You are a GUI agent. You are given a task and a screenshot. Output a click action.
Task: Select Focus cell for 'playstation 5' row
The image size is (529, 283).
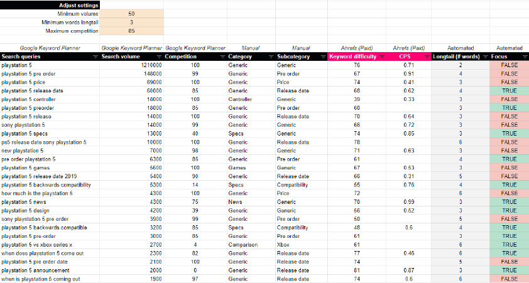pyautogui.click(x=510, y=65)
